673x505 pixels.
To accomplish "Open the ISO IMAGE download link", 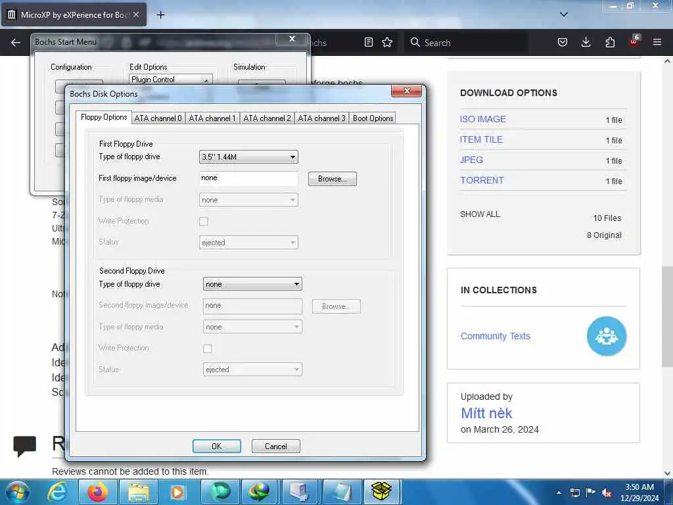I will coord(482,119).
